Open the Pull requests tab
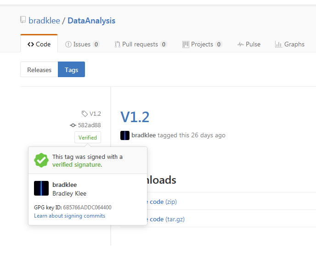This screenshot has width=316, height=253. pyautogui.click(x=141, y=44)
